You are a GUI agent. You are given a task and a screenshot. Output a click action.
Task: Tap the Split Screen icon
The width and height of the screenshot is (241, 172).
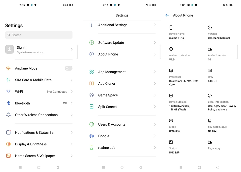click(x=92, y=107)
